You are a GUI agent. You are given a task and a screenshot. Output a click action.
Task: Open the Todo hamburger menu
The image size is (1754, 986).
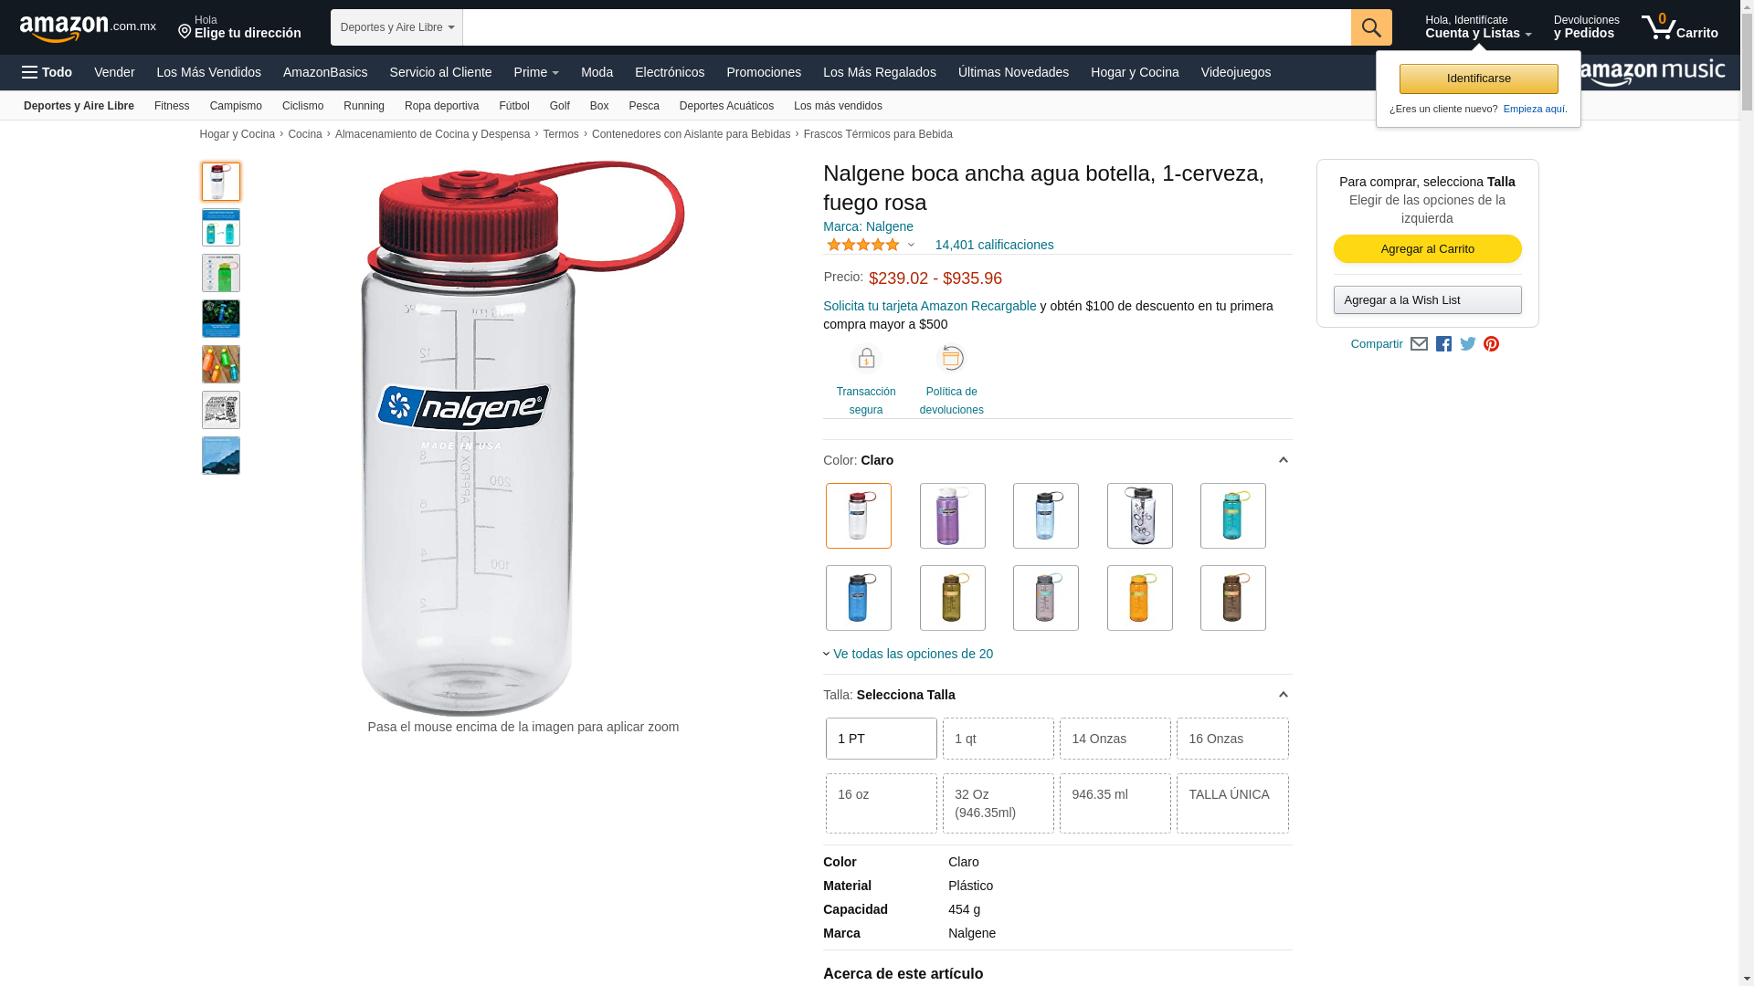[47, 72]
